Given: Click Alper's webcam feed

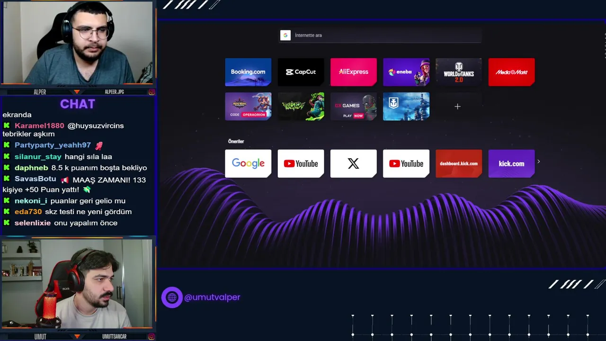Looking at the screenshot, I should pyautogui.click(x=78, y=43).
